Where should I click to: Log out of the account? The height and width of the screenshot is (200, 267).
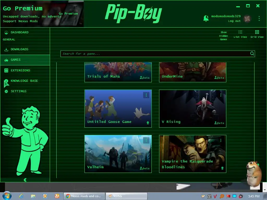[234, 21]
